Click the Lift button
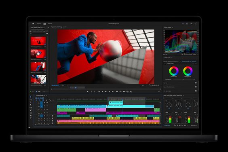 coord(117,91)
